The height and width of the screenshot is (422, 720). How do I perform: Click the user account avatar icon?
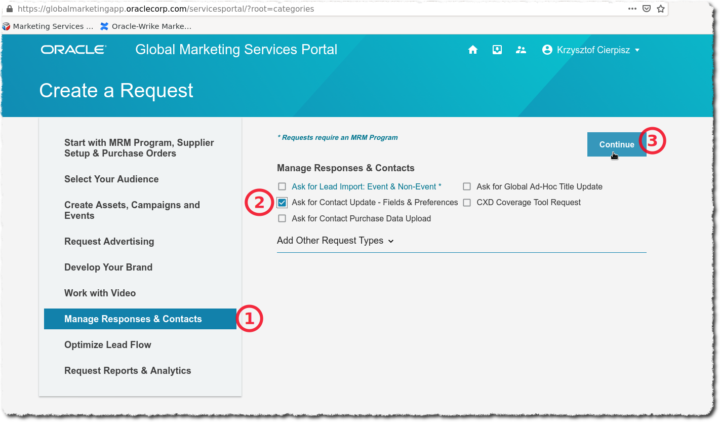pos(547,50)
